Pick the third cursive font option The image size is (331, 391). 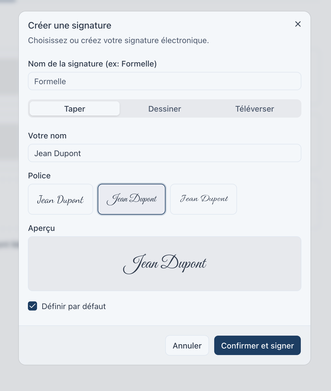203,199
